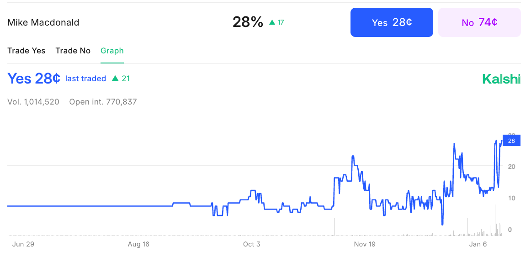Click the large Yes 28¢ price heading
Screen dimensions: 531x262
(34, 79)
